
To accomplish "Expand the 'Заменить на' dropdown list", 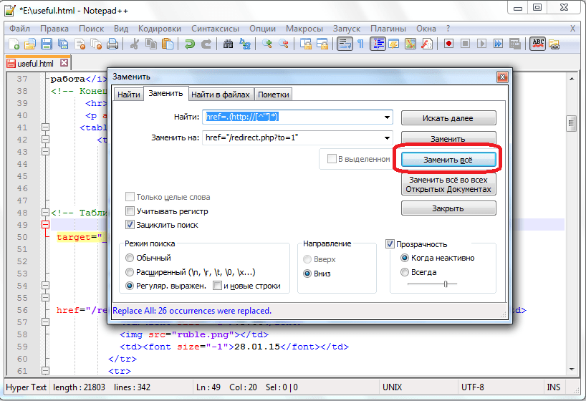I will pyautogui.click(x=388, y=137).
